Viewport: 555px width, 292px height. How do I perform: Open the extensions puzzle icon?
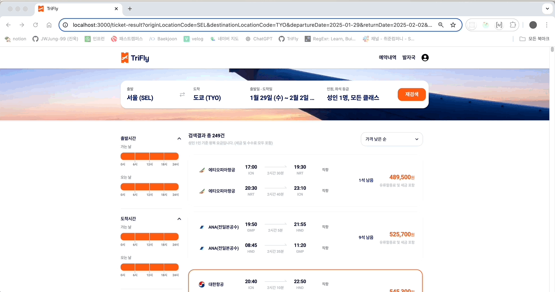click(x=513, y=25)
